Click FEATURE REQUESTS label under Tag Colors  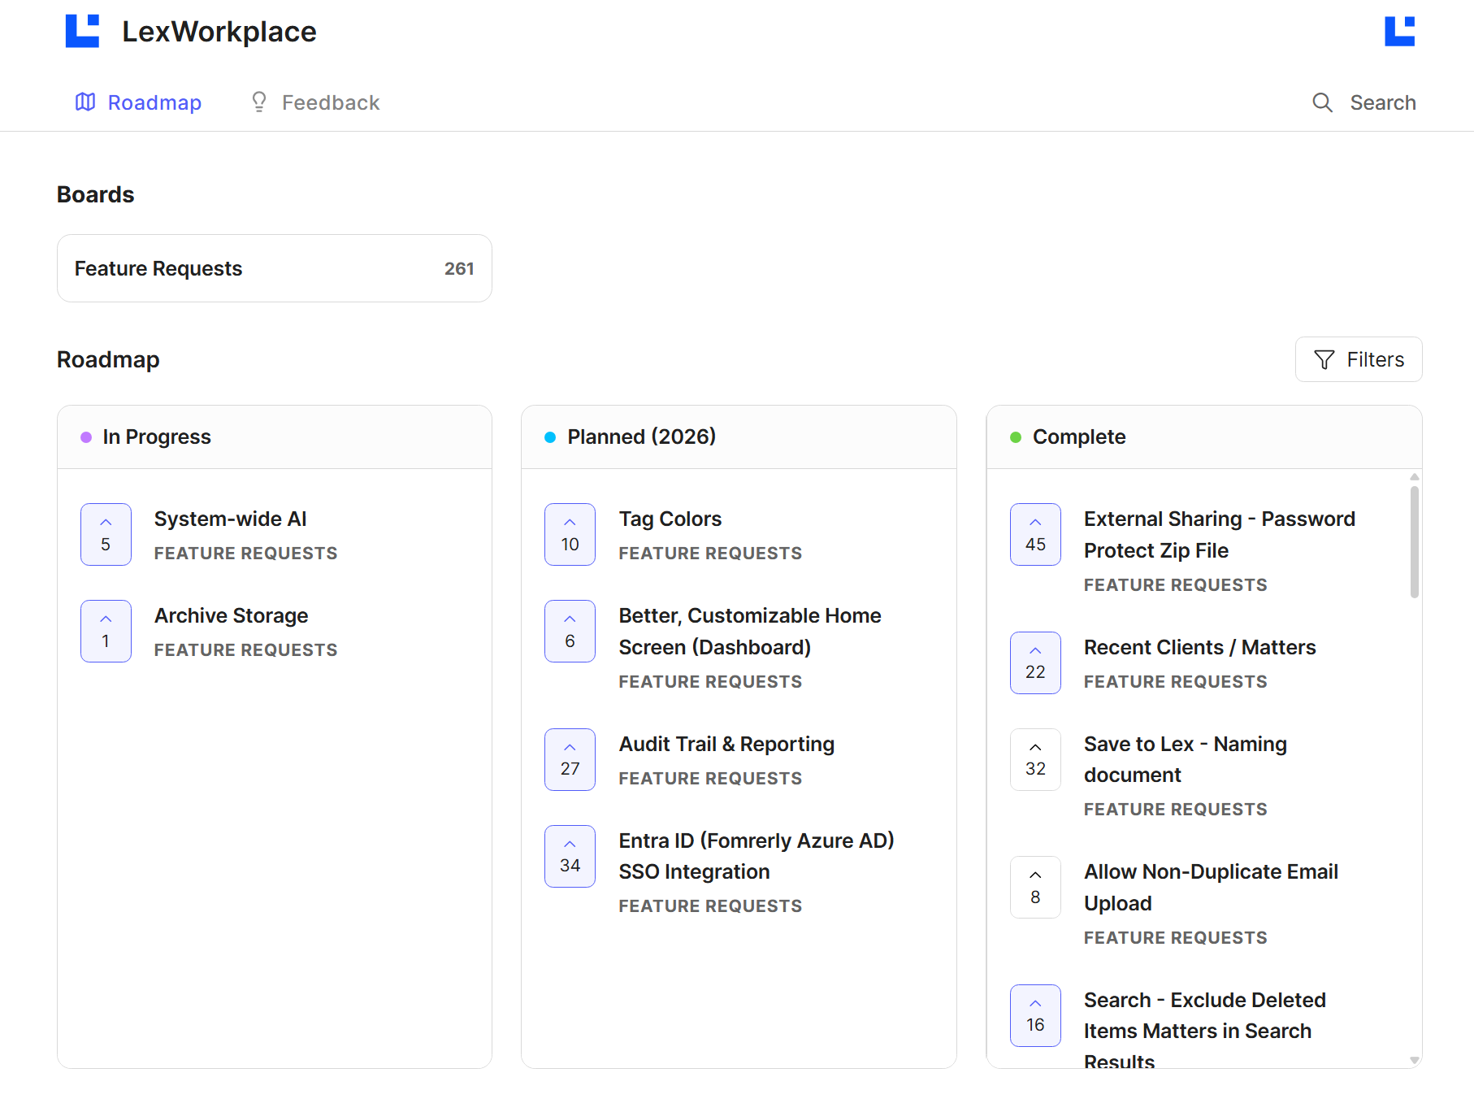[710, 554]
